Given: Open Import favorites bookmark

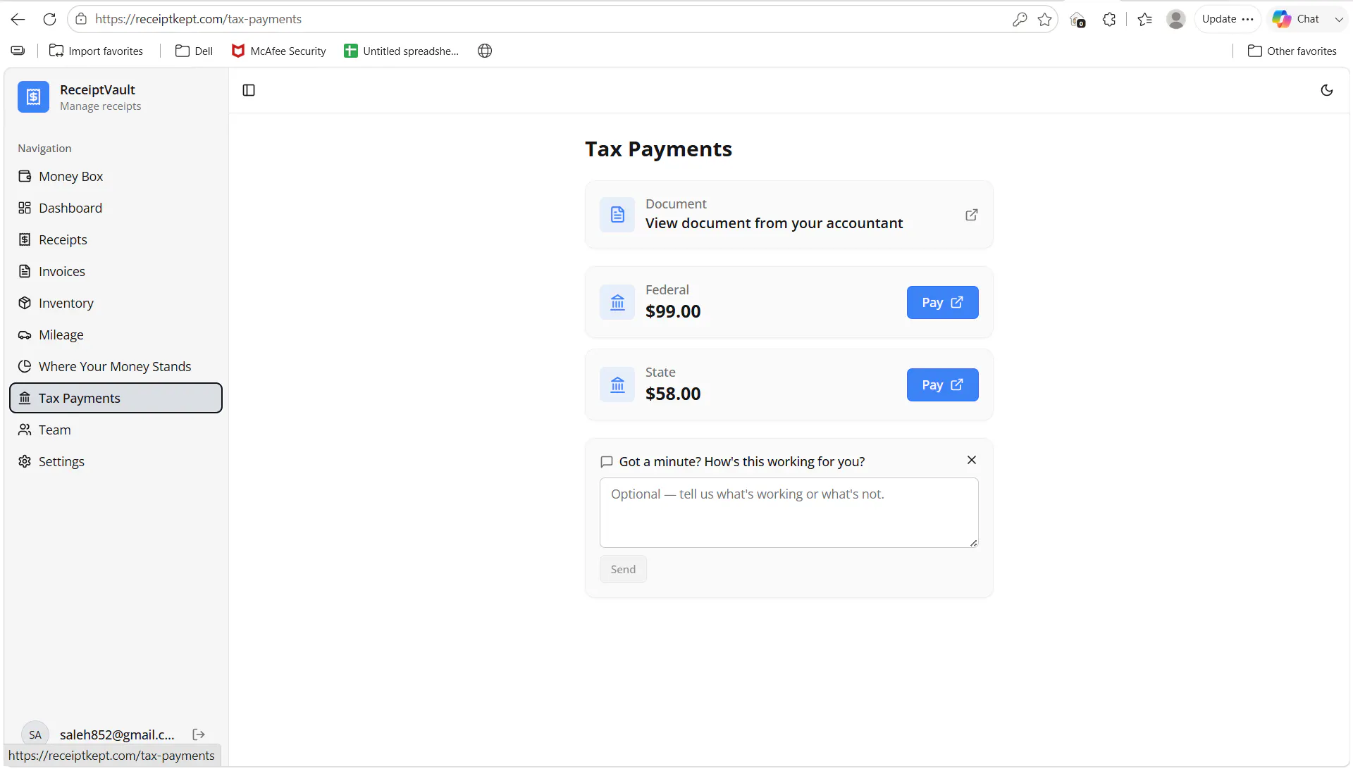Looking at the screenshot, I should pos(96,51).
